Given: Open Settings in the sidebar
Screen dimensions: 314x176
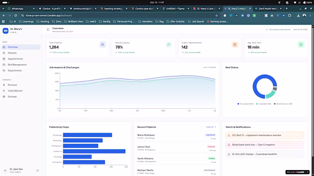Looking at the screenshot, I should coord(21,97).
